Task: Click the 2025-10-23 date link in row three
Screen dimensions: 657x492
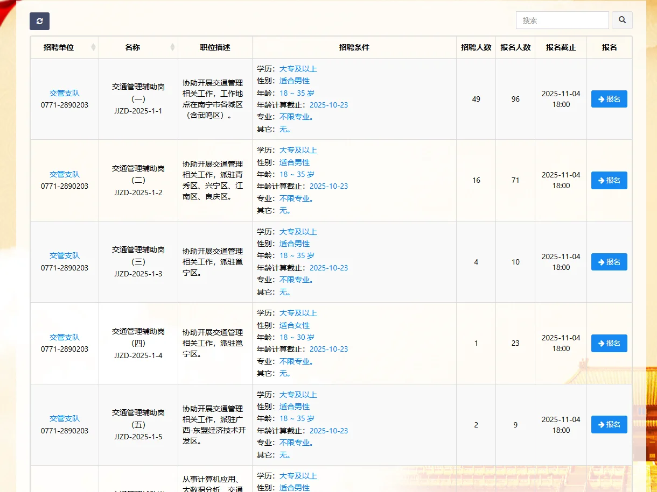Action: (x=328, y=267)
